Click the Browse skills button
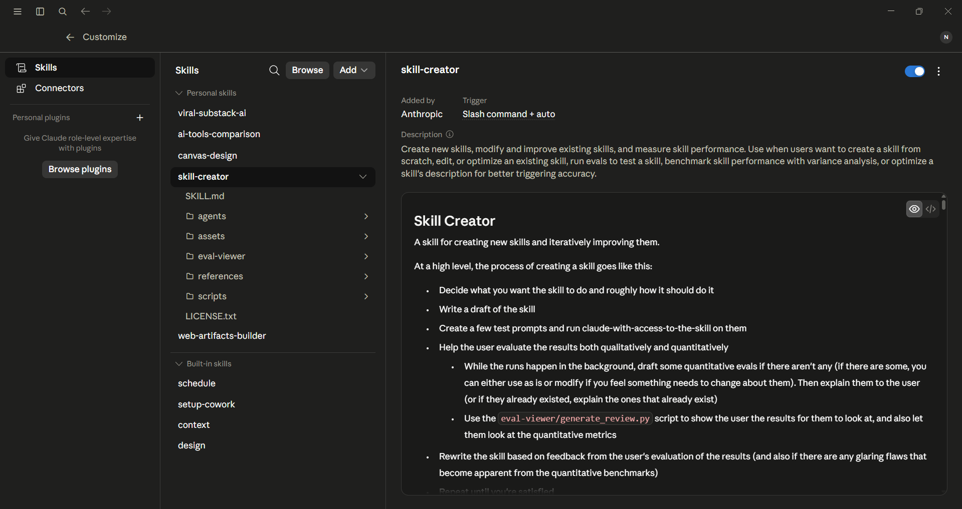This screenshot has width=962, height=509. [x=307, y=70]
